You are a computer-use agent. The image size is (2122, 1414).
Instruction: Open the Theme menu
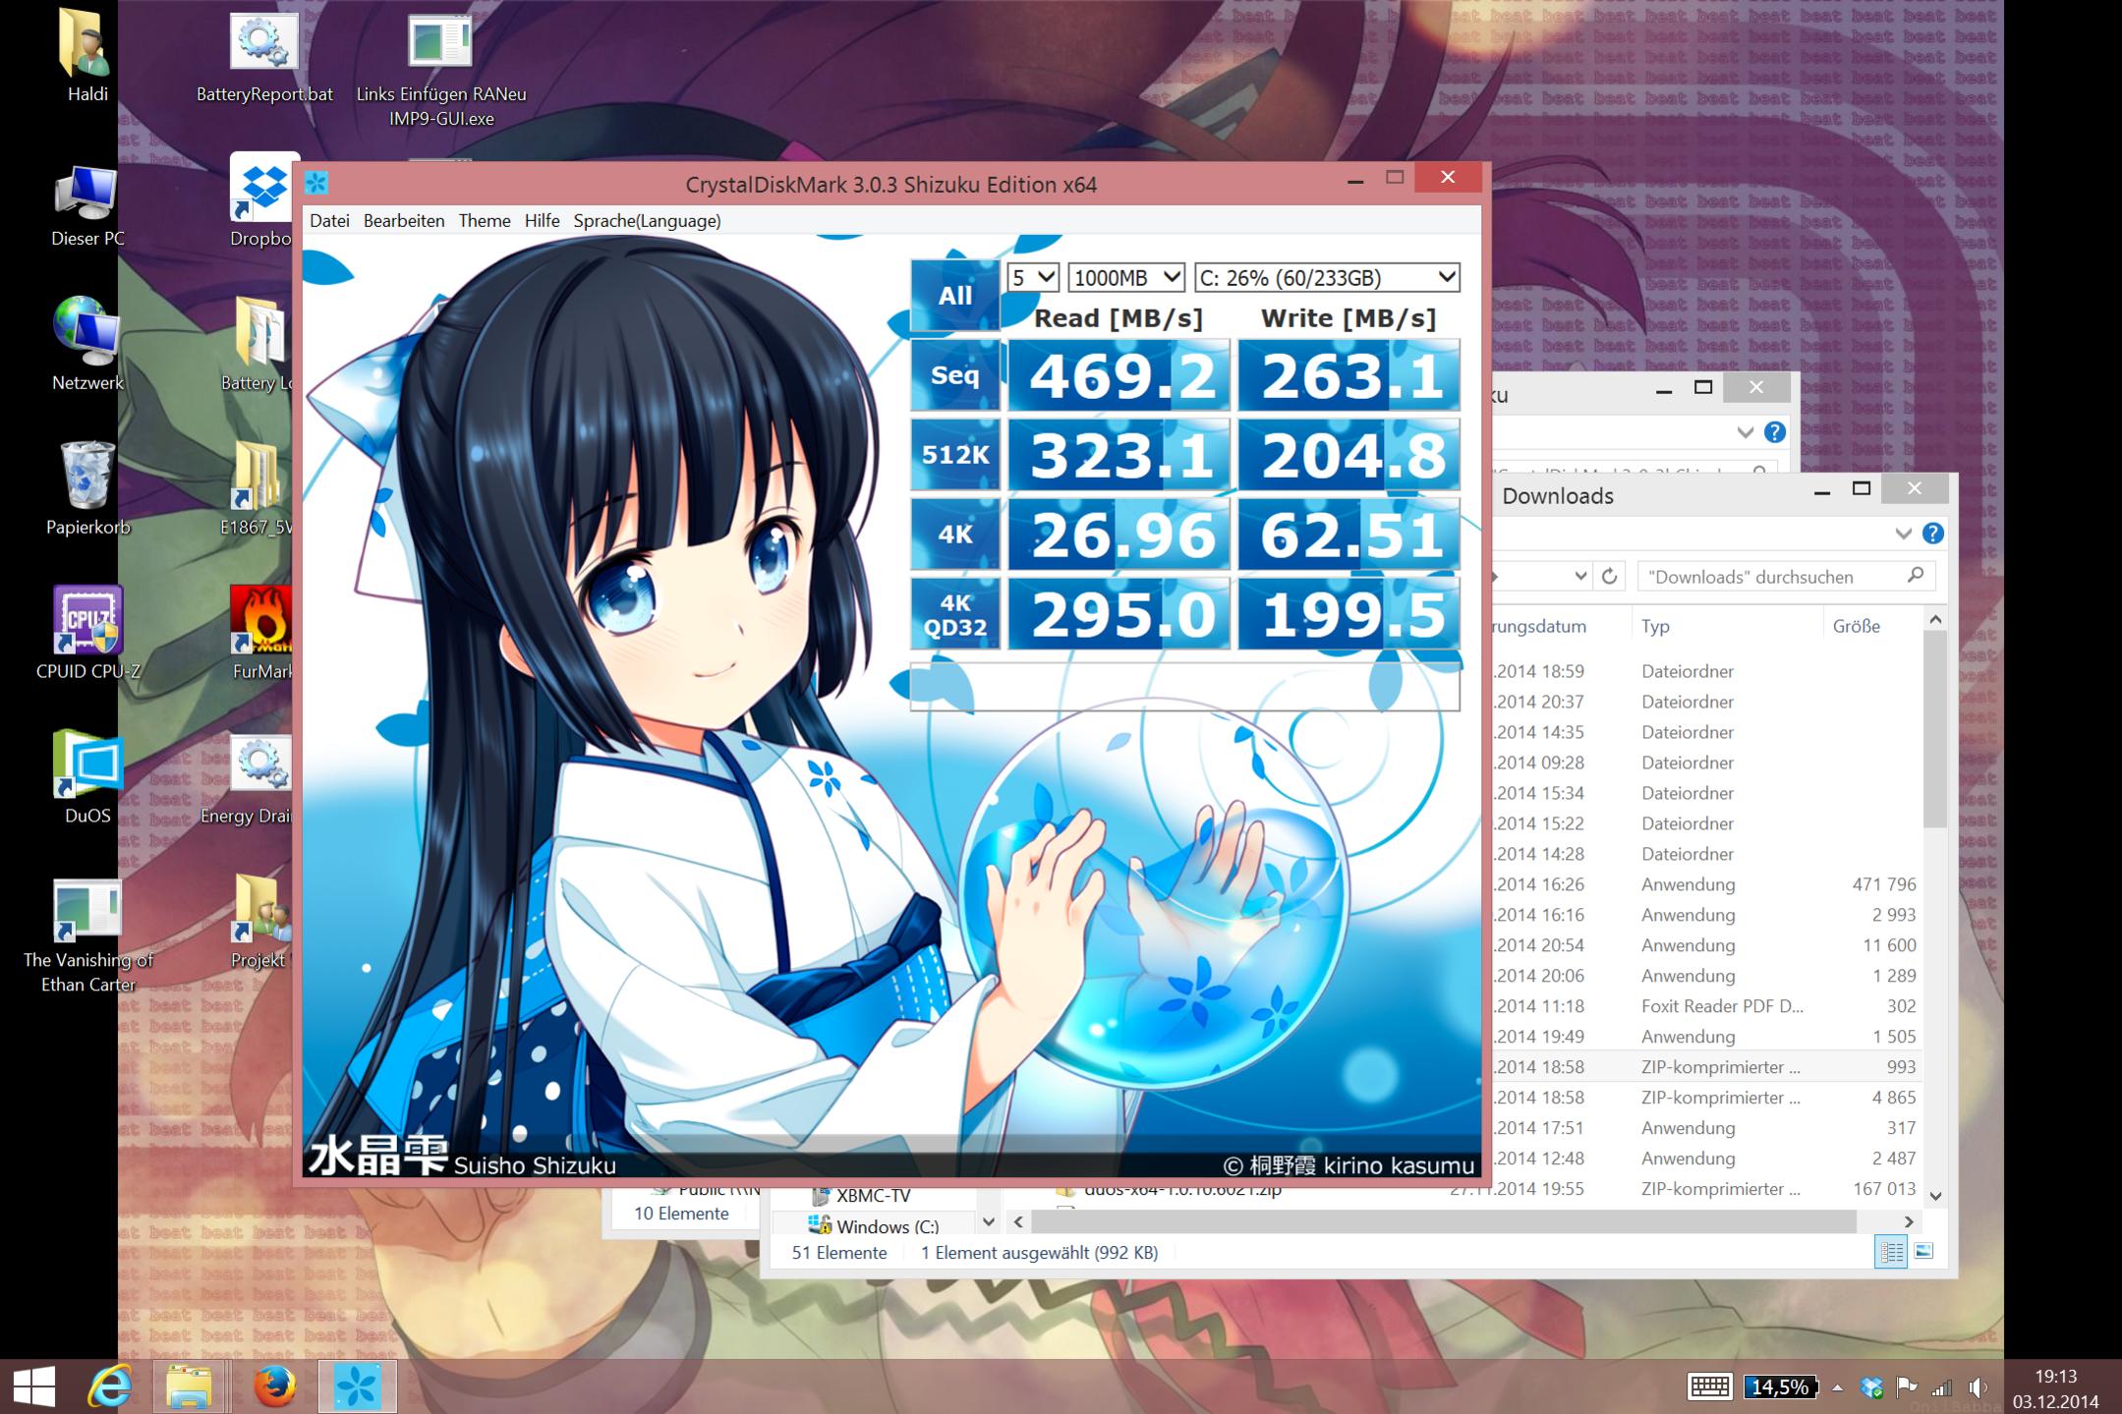[484, 221]
